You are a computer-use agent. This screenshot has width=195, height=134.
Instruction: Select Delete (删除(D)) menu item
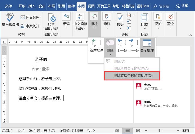coord(132,61)
